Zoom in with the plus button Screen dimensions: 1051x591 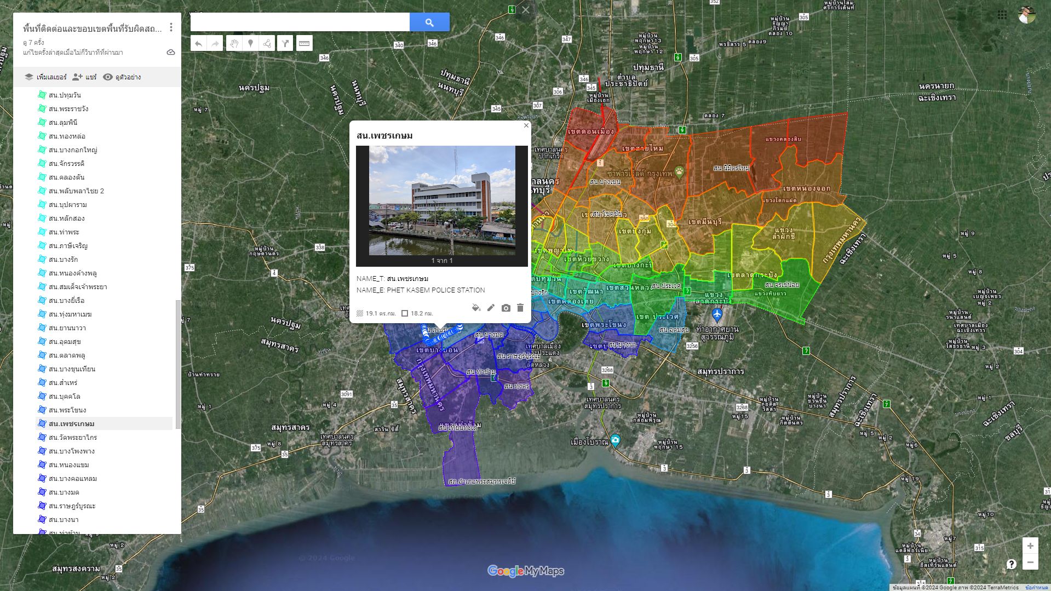(1030, 546)
